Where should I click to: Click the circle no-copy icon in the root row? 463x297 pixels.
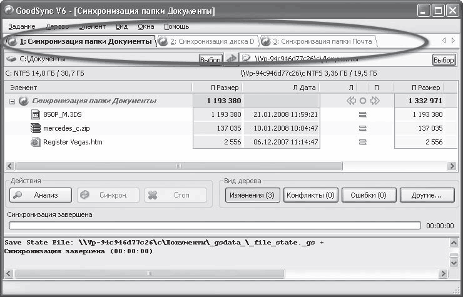(x=363, y=101)
